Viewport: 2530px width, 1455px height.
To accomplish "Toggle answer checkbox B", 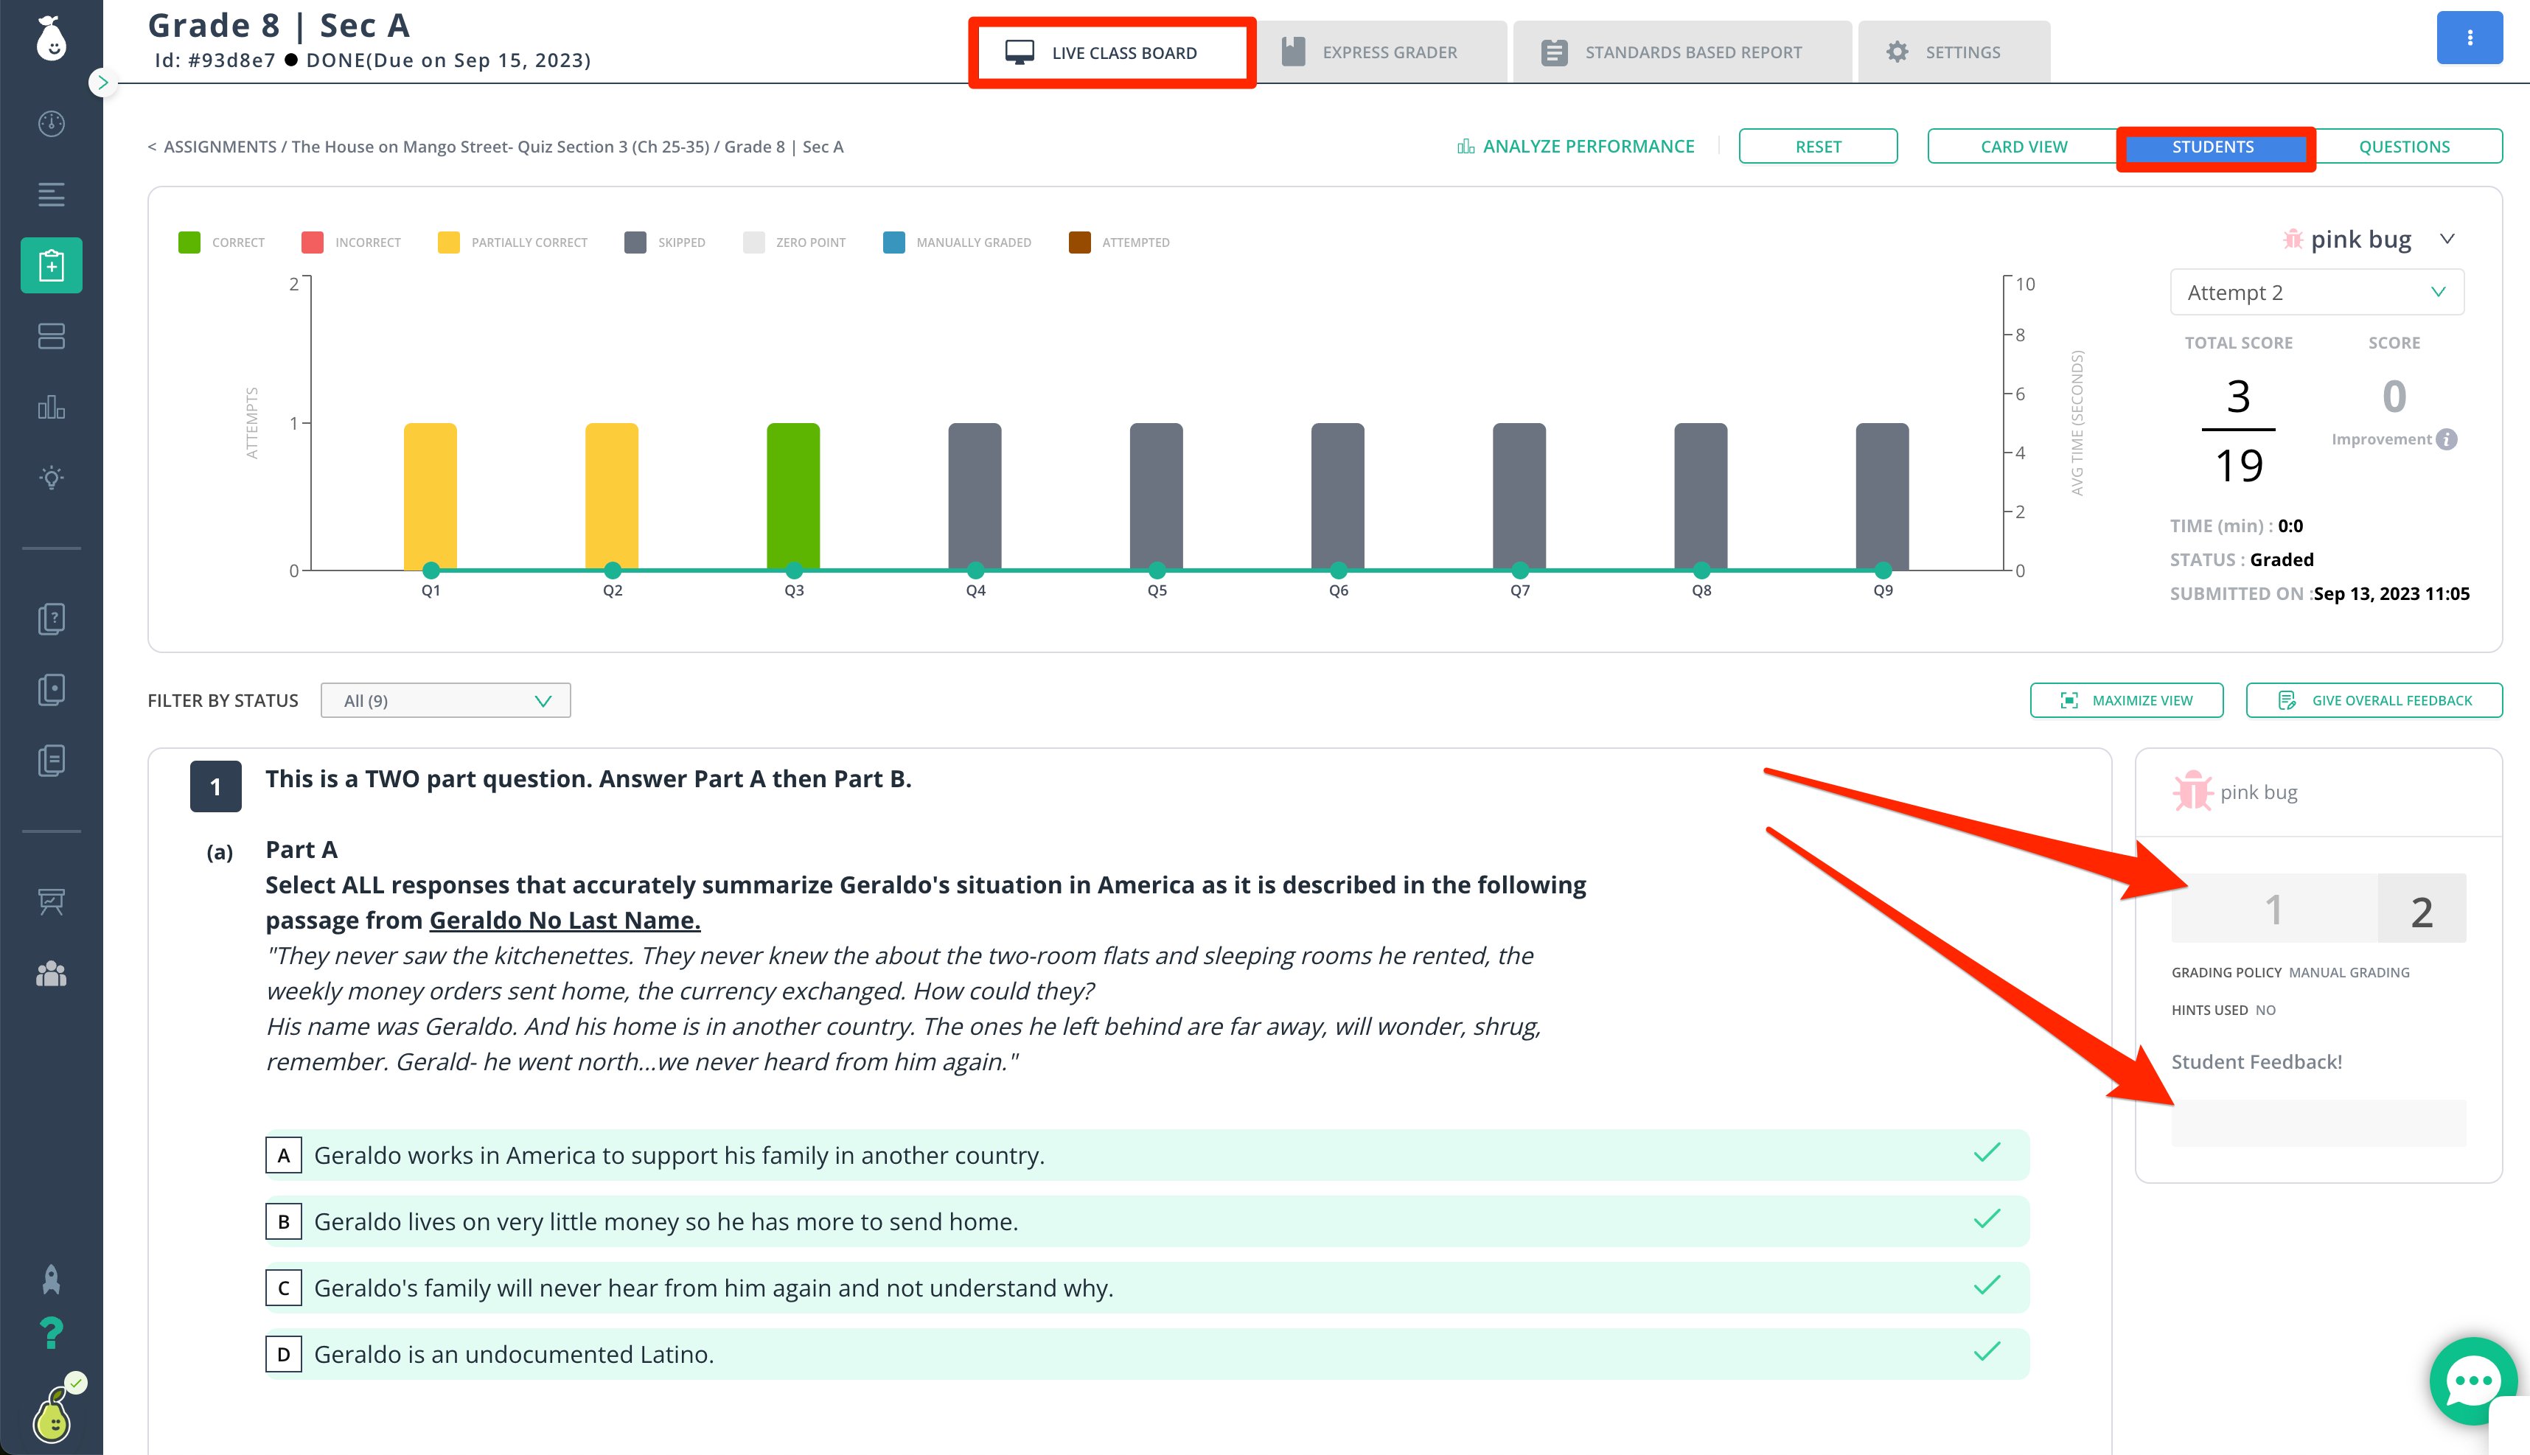I will click(284, 1221).
